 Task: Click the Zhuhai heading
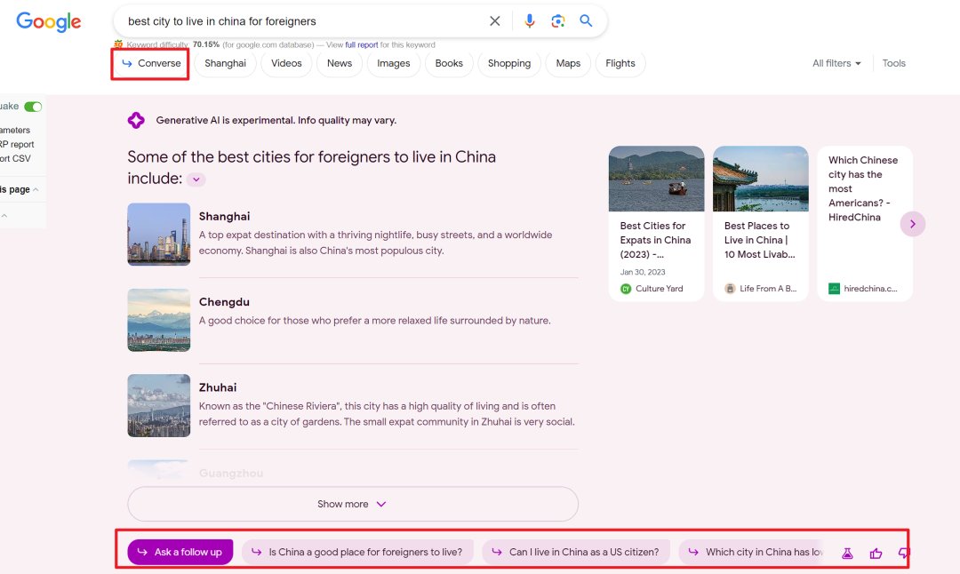tap(218, 388)
